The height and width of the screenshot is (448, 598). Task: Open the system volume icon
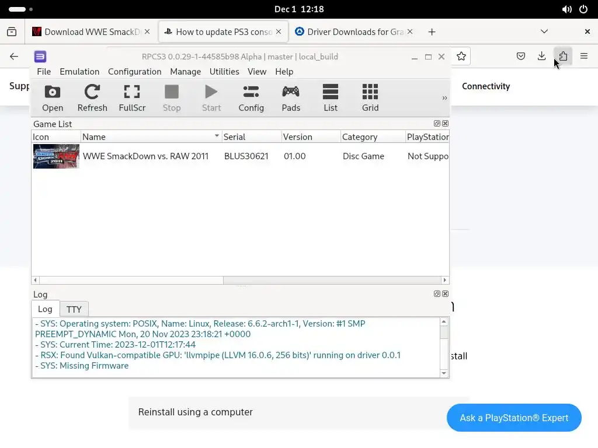[x=566, y=9]
